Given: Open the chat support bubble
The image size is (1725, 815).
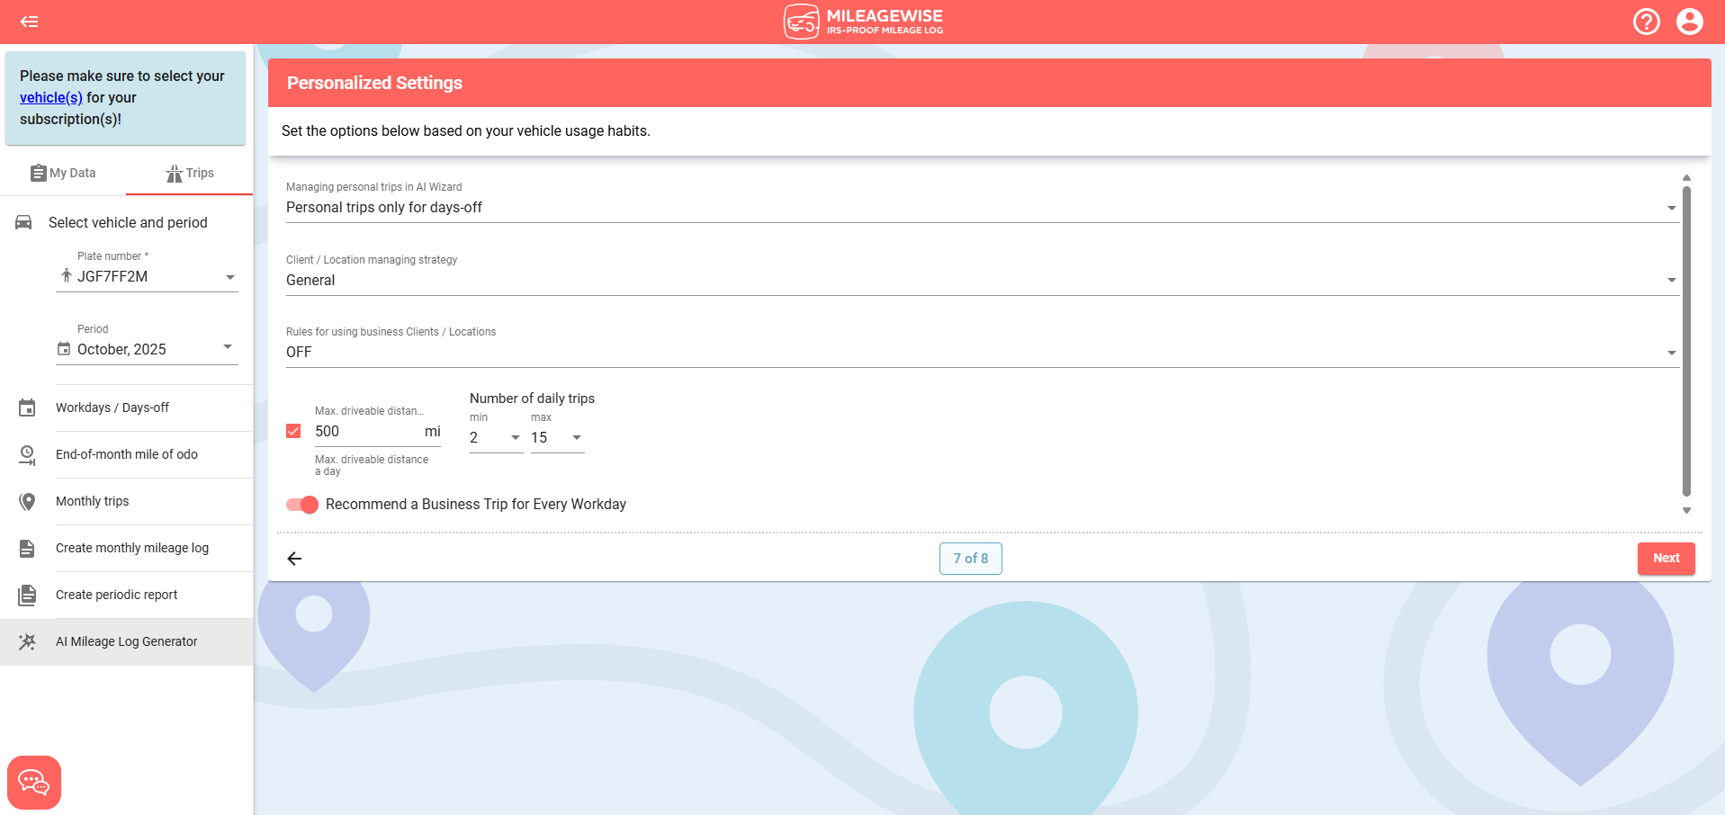Looking at the screenshot, I should coord(34,782).
